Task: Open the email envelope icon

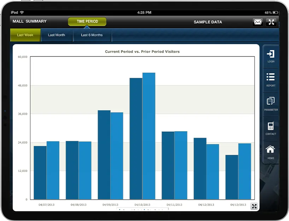Action: [258, 22]
